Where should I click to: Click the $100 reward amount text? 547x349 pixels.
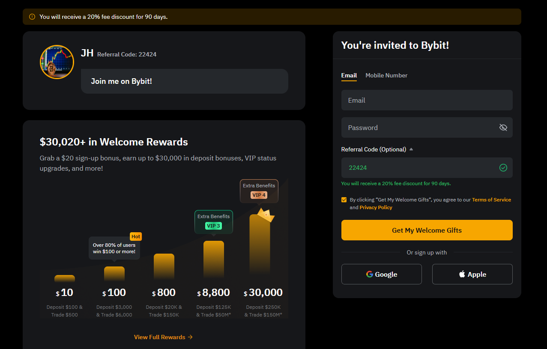click(x=114, y=293)
